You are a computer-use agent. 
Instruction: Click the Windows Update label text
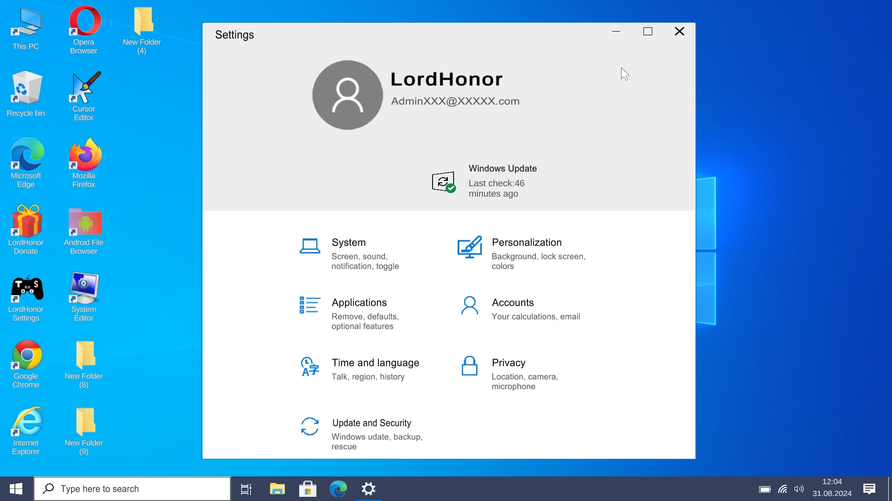[502, 168]
